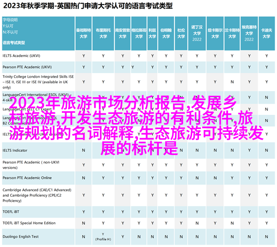
Task: Click the 'Pearson PTE Academic (UKVI)' row label
Action: click(27, 67)
